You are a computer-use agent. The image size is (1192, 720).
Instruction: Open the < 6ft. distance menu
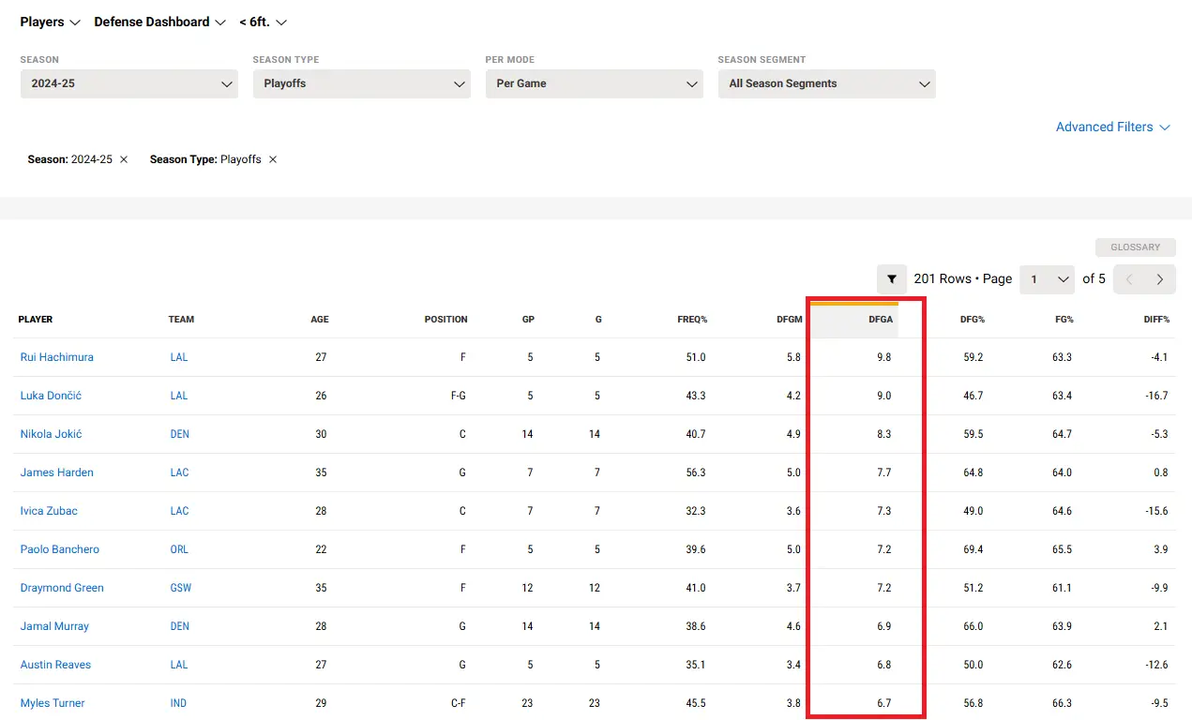coord(263,22)
